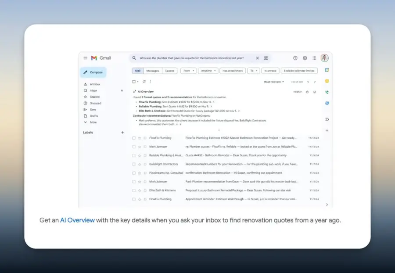Image resolution: width=395 pixels, height=273 pixels.
Task: Open advanced search options sliders icon
Action: [266, 58]
